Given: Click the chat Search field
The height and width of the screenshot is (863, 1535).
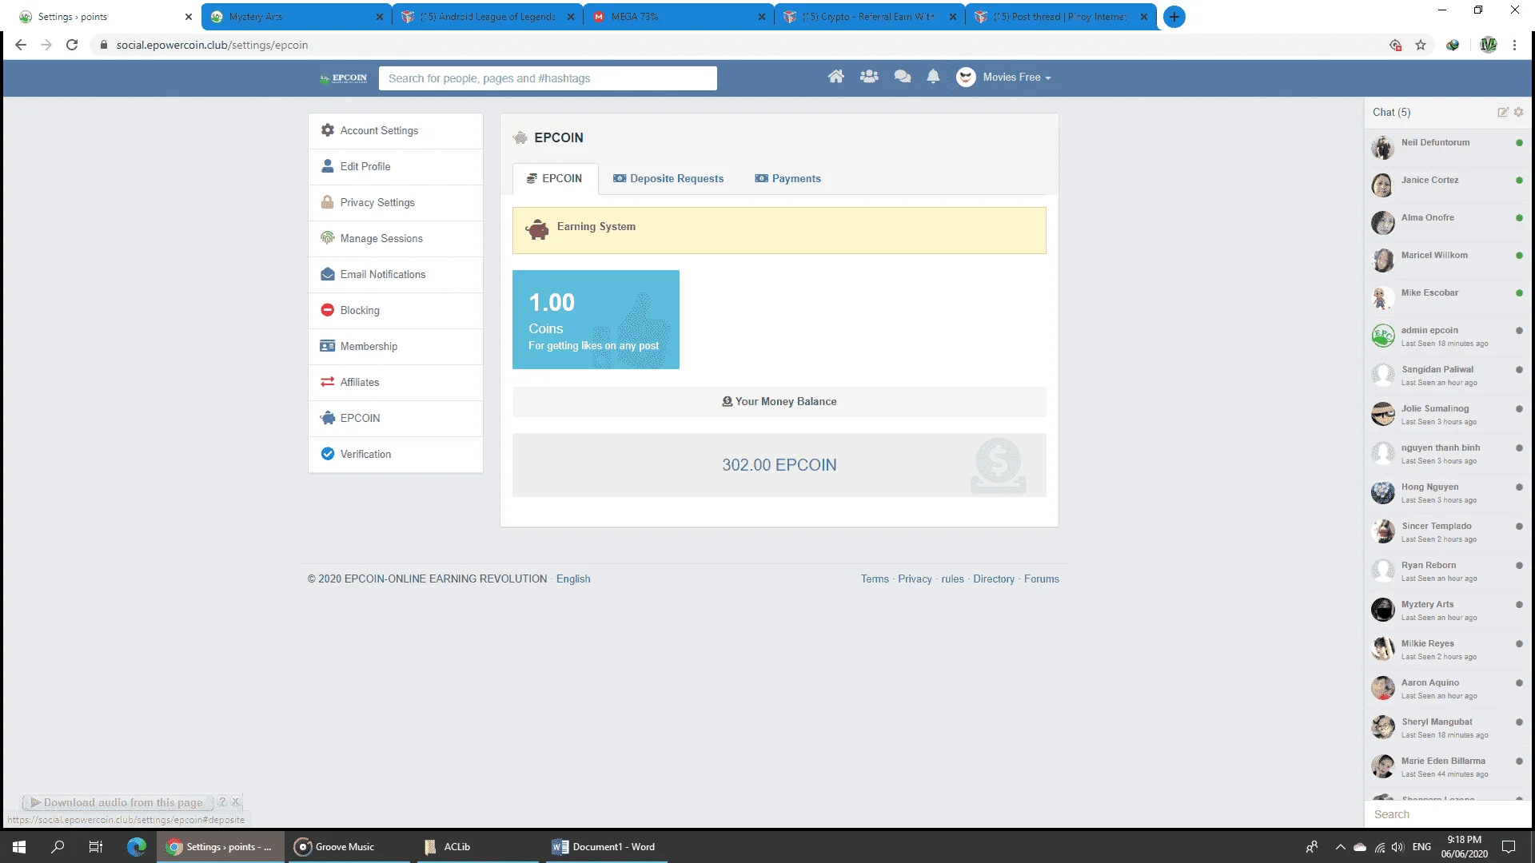Looking at the screenshot, I should [1448, 814].
